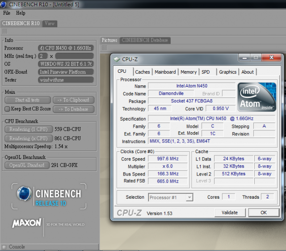Open the About tab in CPU-Z
The height and width of the screenshot is (251, 286).
point(248,72)
